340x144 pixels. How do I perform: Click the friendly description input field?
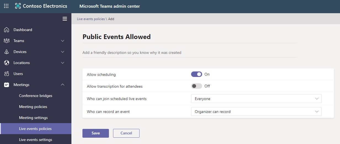click(190, 52)
